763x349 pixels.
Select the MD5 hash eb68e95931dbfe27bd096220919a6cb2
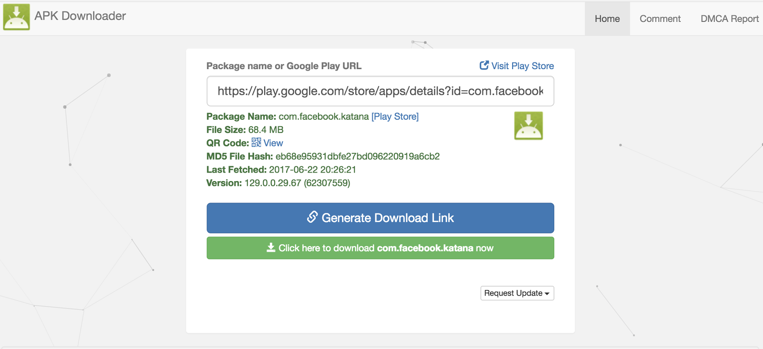(x=358, y=156)
